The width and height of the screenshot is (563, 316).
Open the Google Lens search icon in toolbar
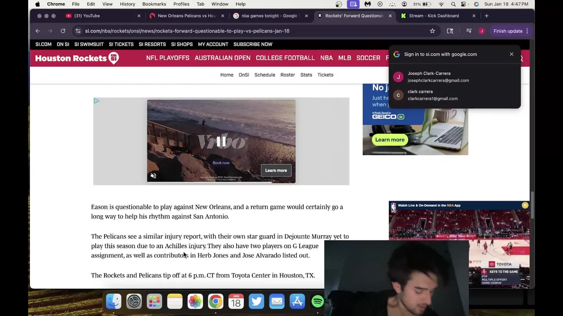(450, 31)
